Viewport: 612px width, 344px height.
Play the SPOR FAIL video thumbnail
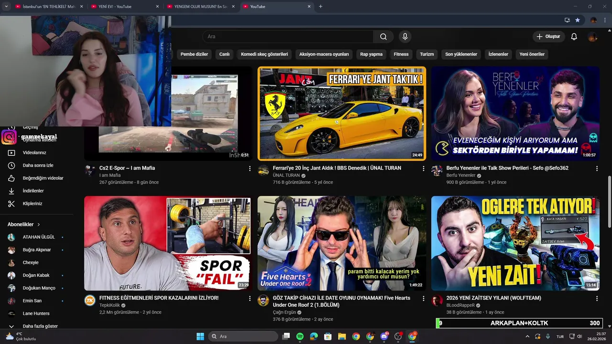click(167, 243)
